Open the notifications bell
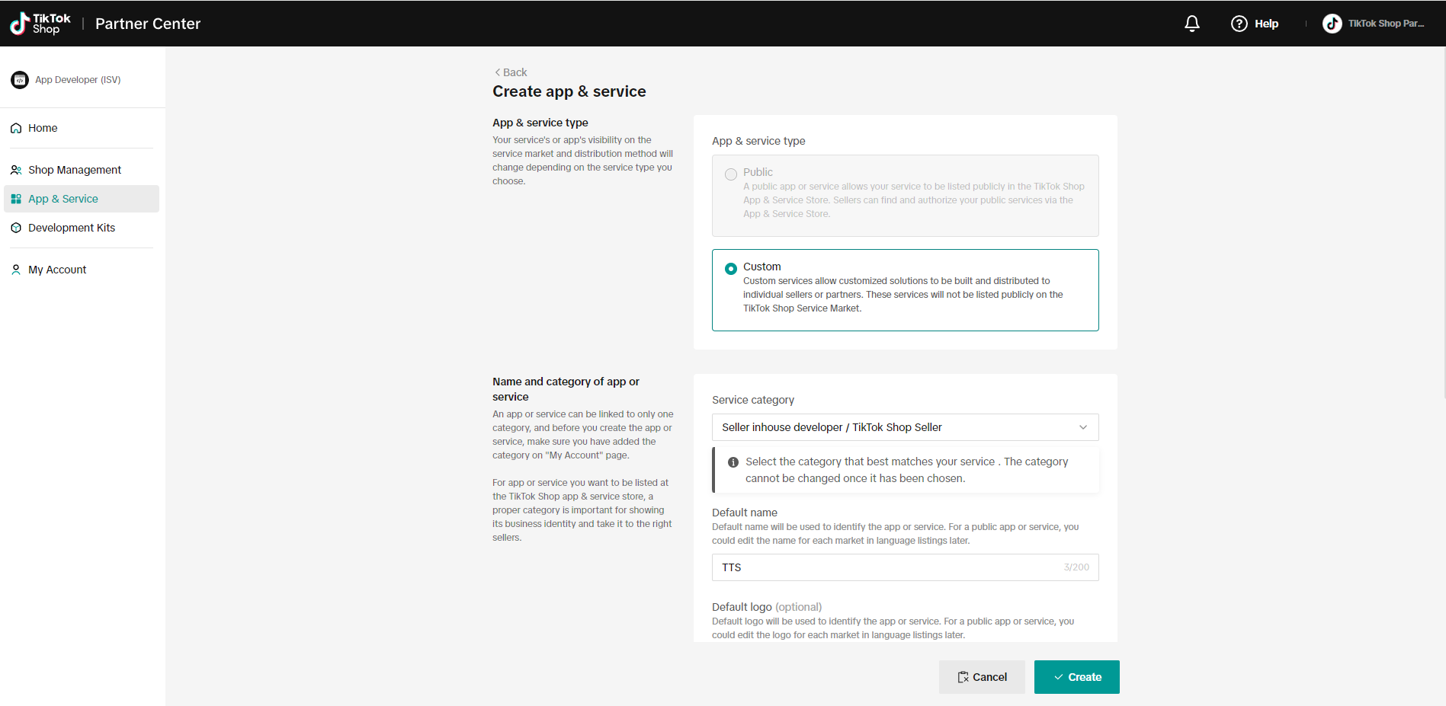Viewport: 1446px width, 706px height. tap(1191, 24)
